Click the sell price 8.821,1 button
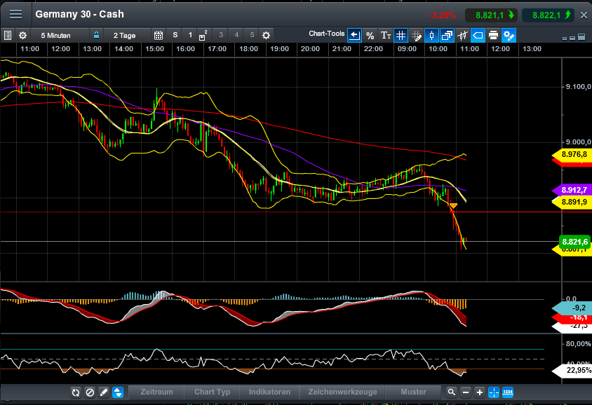The image size is (592, 405). (x=494, y=15)
